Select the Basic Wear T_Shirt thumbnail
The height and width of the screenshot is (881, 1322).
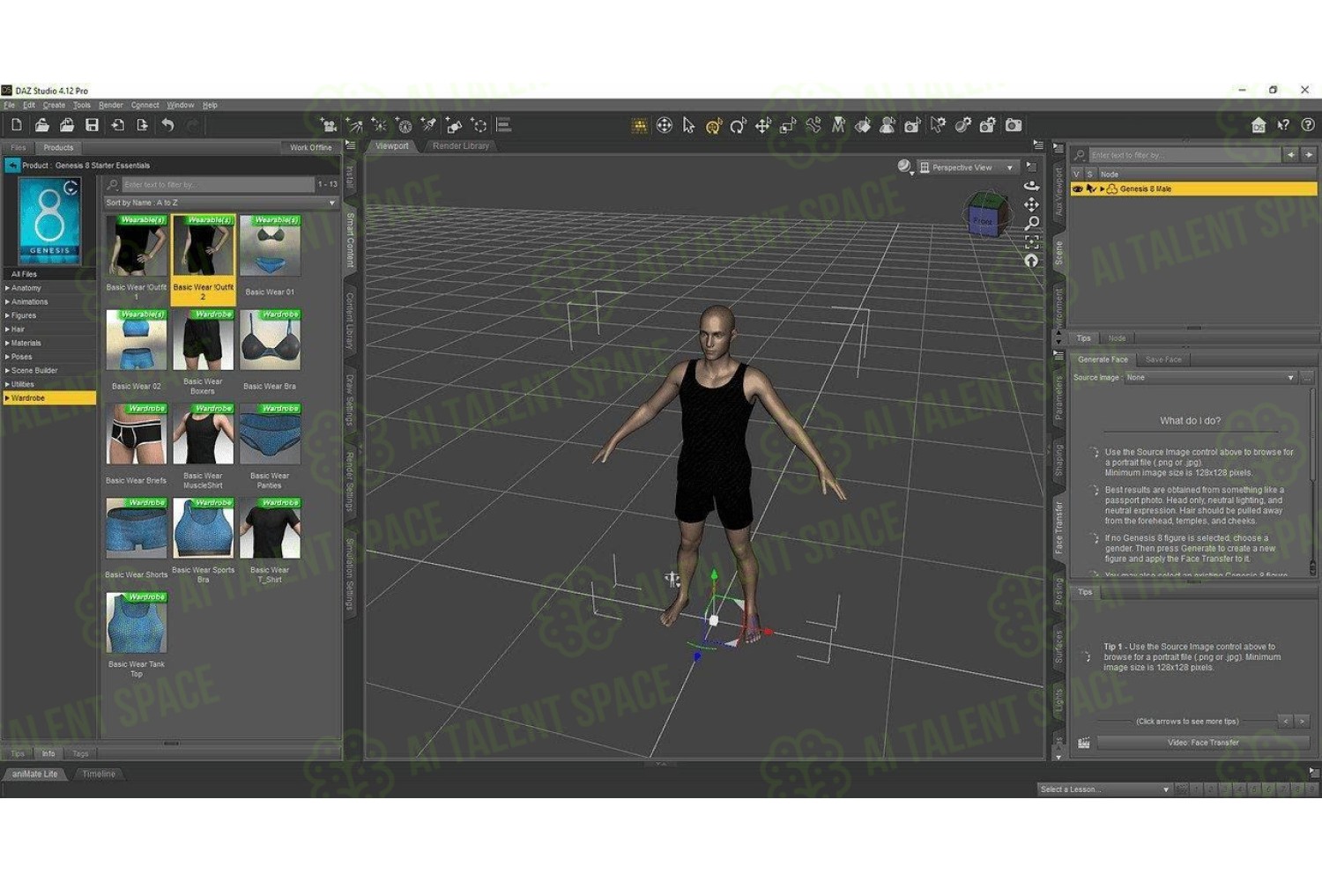pos(270,530)
